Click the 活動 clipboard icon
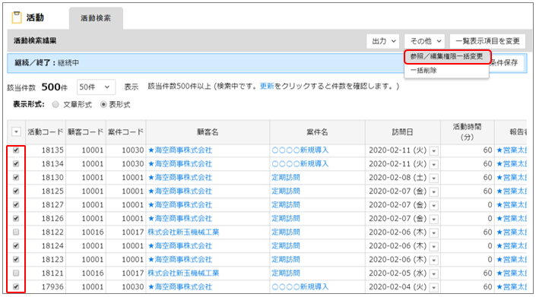The width and height of the screenshot is (536, 297). pyautogui.click(x=17, y=17)
